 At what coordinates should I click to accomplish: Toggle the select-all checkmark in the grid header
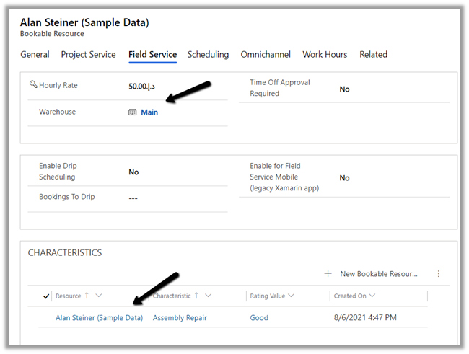[47, 296]
